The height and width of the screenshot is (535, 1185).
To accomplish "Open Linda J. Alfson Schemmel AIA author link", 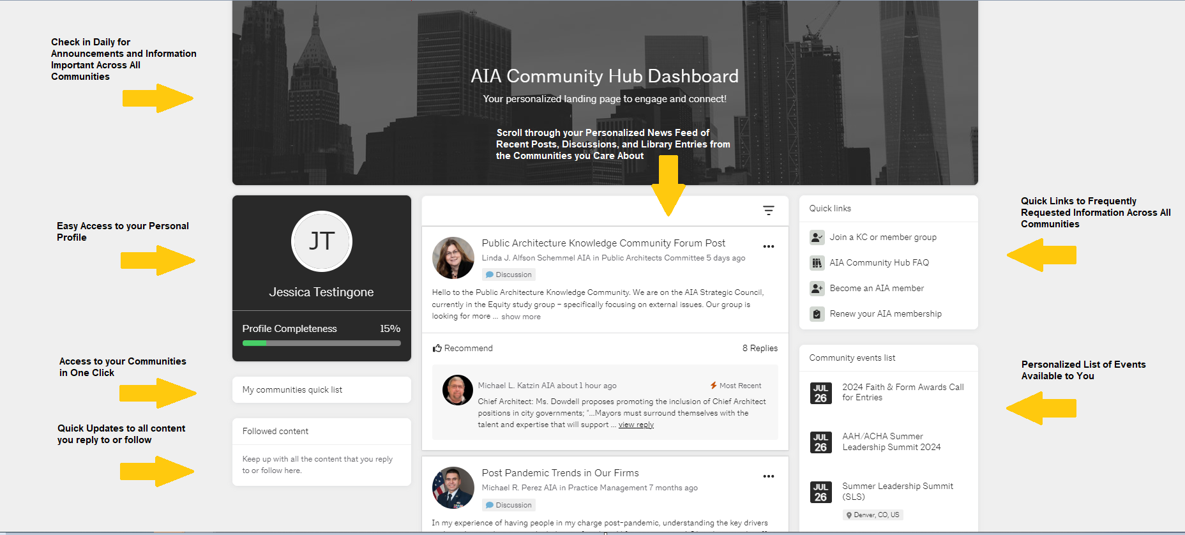I will [x=536, y=258].
